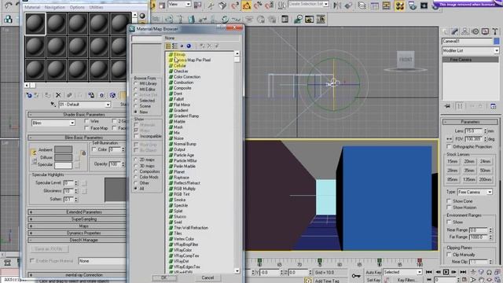503x283 pixels.
Task: Click Go to End playback icon
Action: (x=463, y=272)
